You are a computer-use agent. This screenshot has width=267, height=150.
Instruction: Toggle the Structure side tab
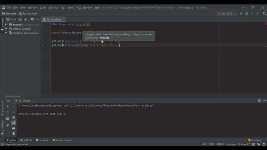3,108
